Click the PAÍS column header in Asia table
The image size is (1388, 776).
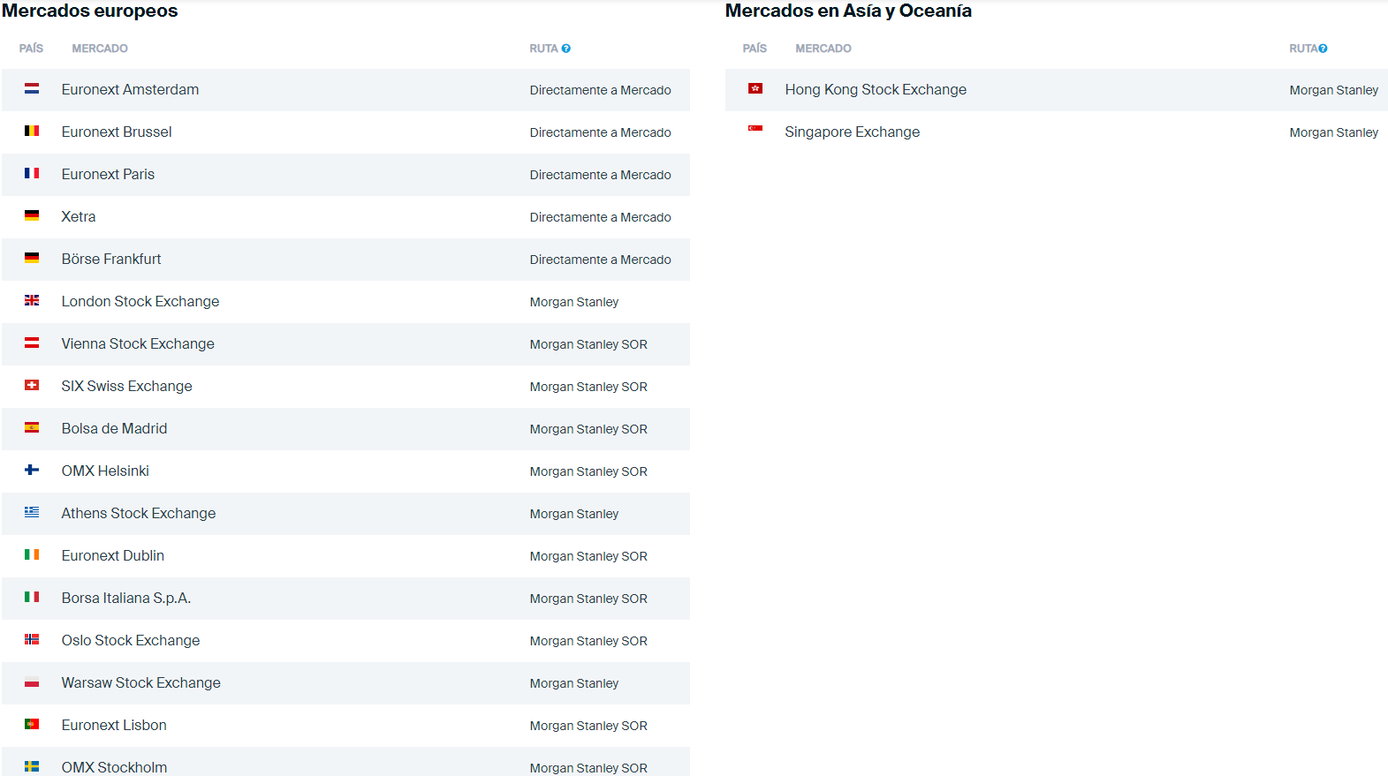[755, 49]
